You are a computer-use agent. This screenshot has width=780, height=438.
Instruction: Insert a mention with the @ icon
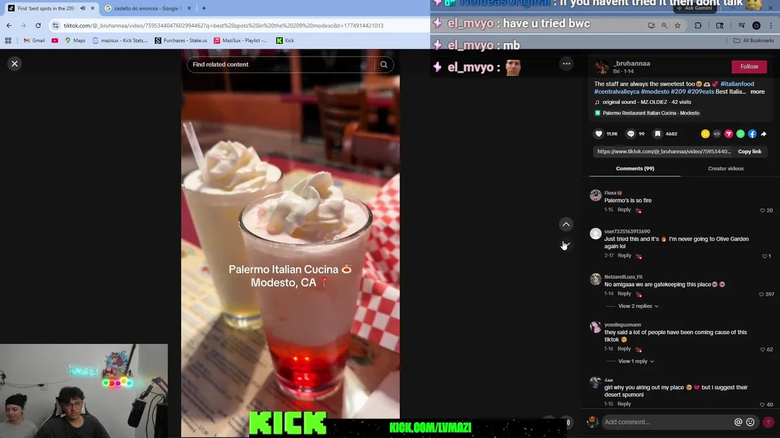pyautogui.click(x=738, y=422)
